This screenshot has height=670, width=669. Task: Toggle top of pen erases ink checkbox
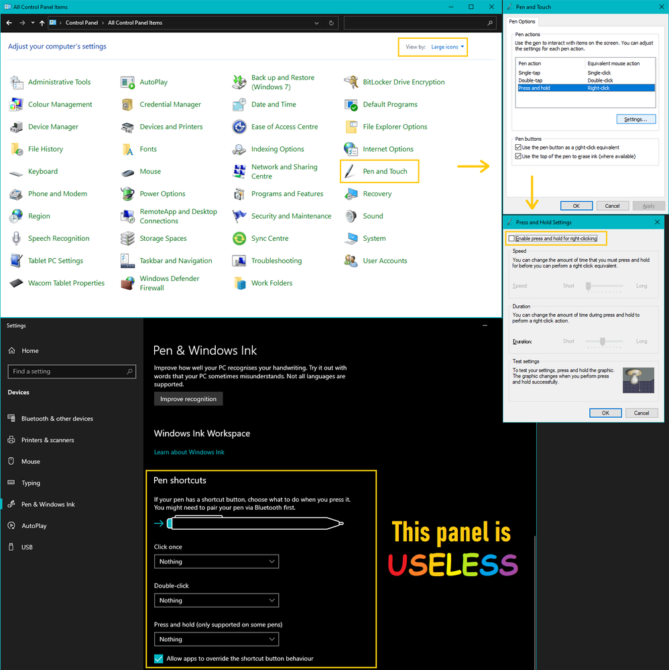pyautogui.click(x=518, y=156)
